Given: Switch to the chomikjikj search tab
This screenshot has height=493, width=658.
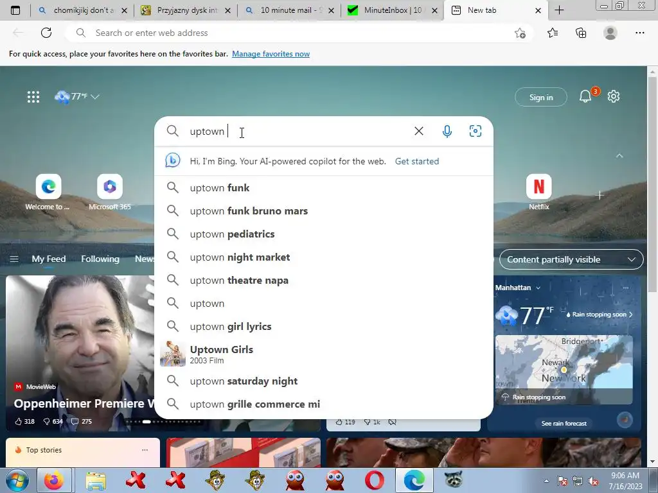Looking at the screenshot, I should coord(82,10).
